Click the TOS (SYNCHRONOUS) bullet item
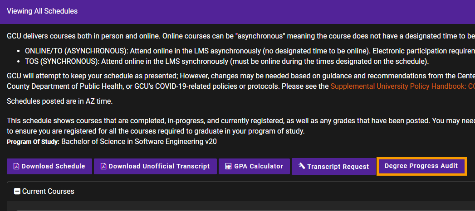Viewport: 475px width, 211px height. click(x=227, y=62)
